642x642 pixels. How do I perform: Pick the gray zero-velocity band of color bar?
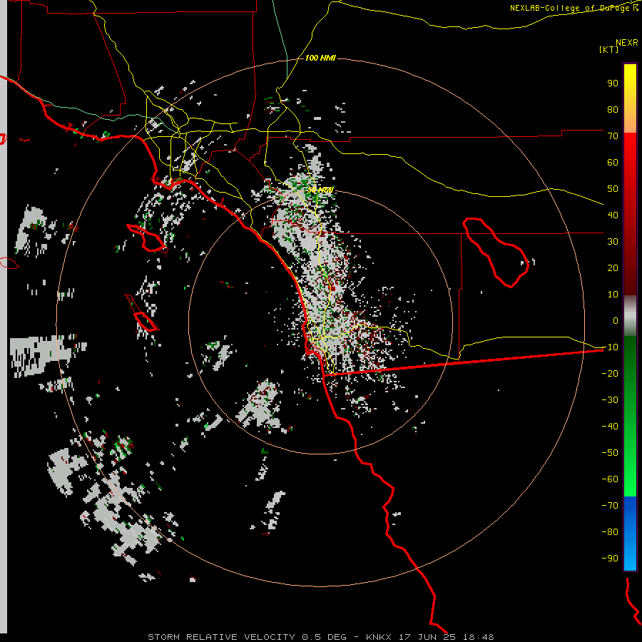pyautogui.click(x=630, y=316)
